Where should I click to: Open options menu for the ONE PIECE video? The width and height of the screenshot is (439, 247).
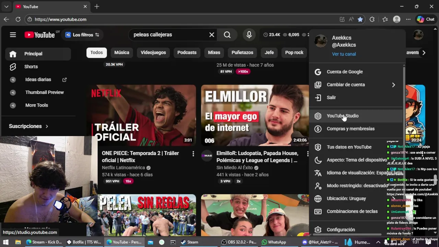coord(193,154)
